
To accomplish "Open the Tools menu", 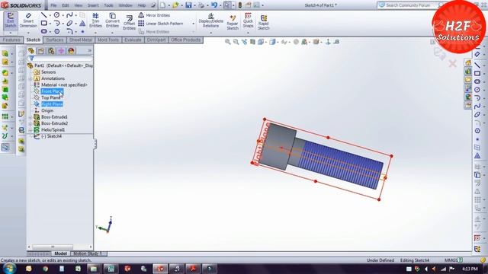I will [x=108, y=5].
